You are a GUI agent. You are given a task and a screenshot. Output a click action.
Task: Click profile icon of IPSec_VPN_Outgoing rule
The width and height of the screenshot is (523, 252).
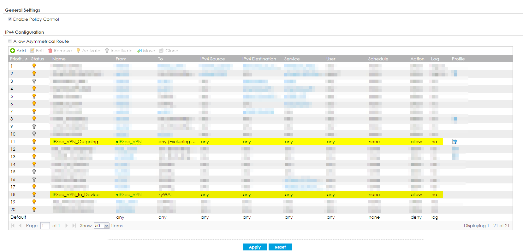coord(455,142)
